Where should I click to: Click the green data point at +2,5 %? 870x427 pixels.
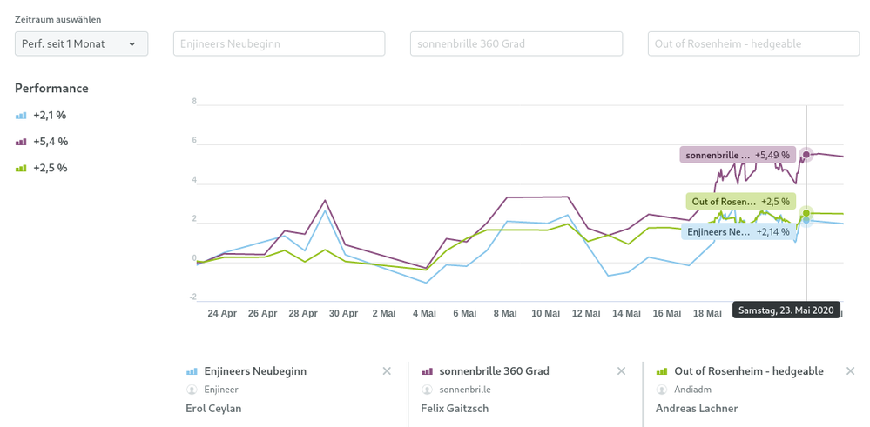[x=806, y=213]
